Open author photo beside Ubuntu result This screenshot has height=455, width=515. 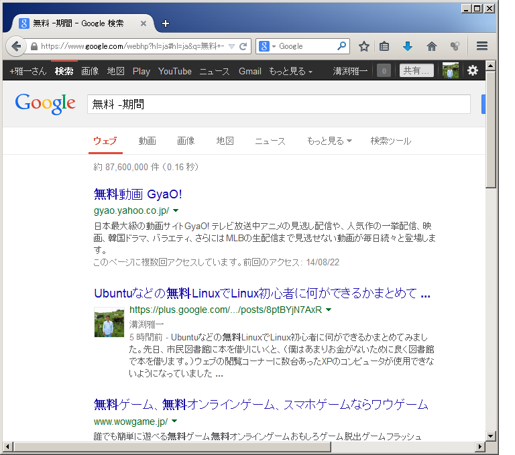(109, 322)
